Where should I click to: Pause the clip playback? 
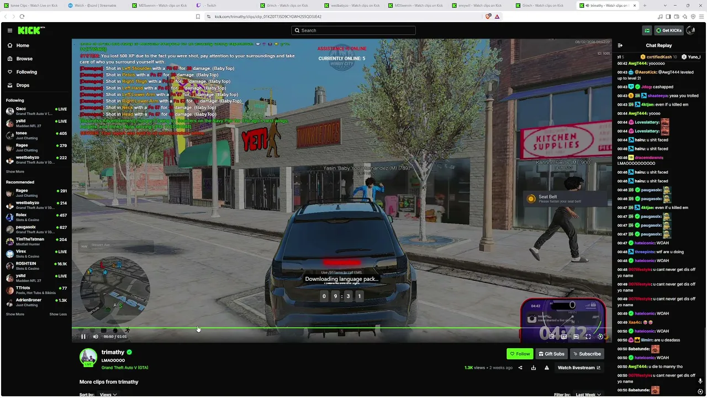coord(83,337)
